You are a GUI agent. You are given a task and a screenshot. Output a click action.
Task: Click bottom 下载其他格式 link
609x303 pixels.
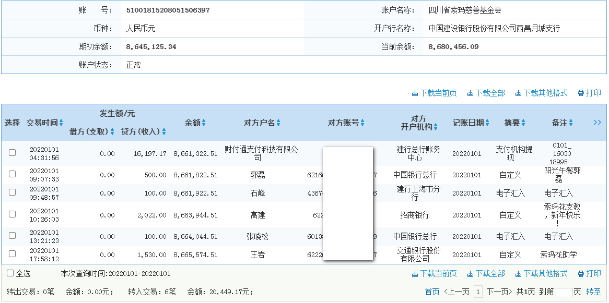point(542,274)
